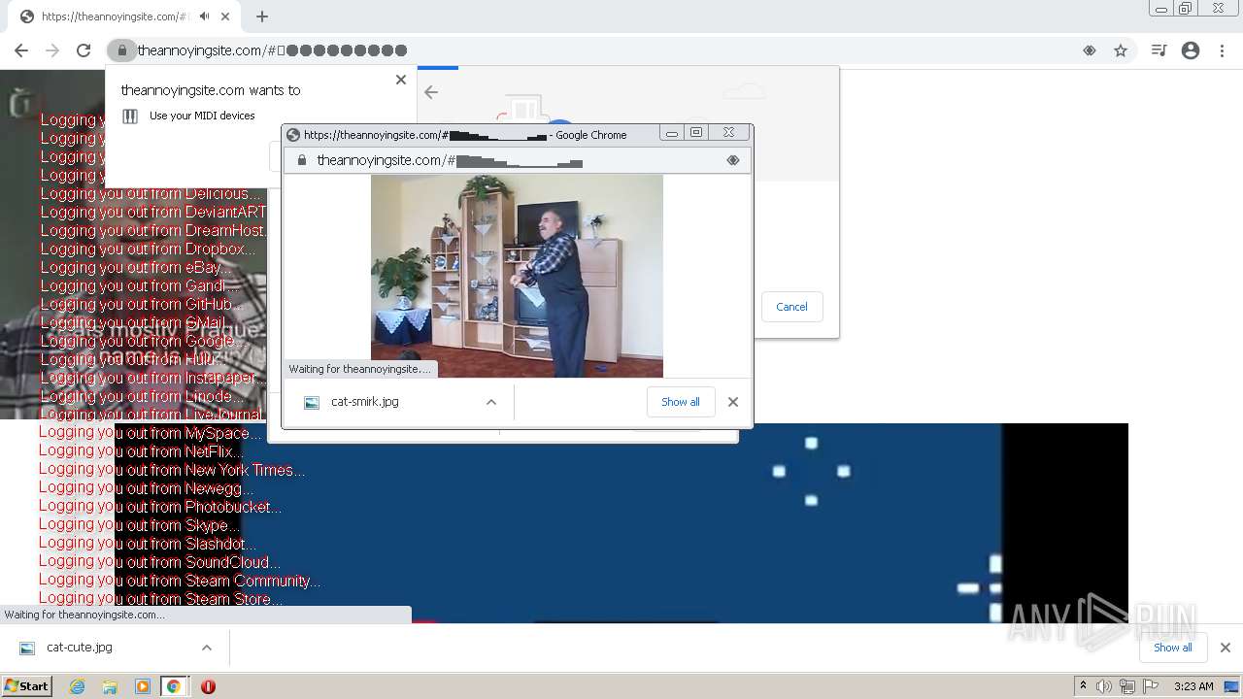Close the main window's download bar

pyautogui.click(x=1226, y=648)
